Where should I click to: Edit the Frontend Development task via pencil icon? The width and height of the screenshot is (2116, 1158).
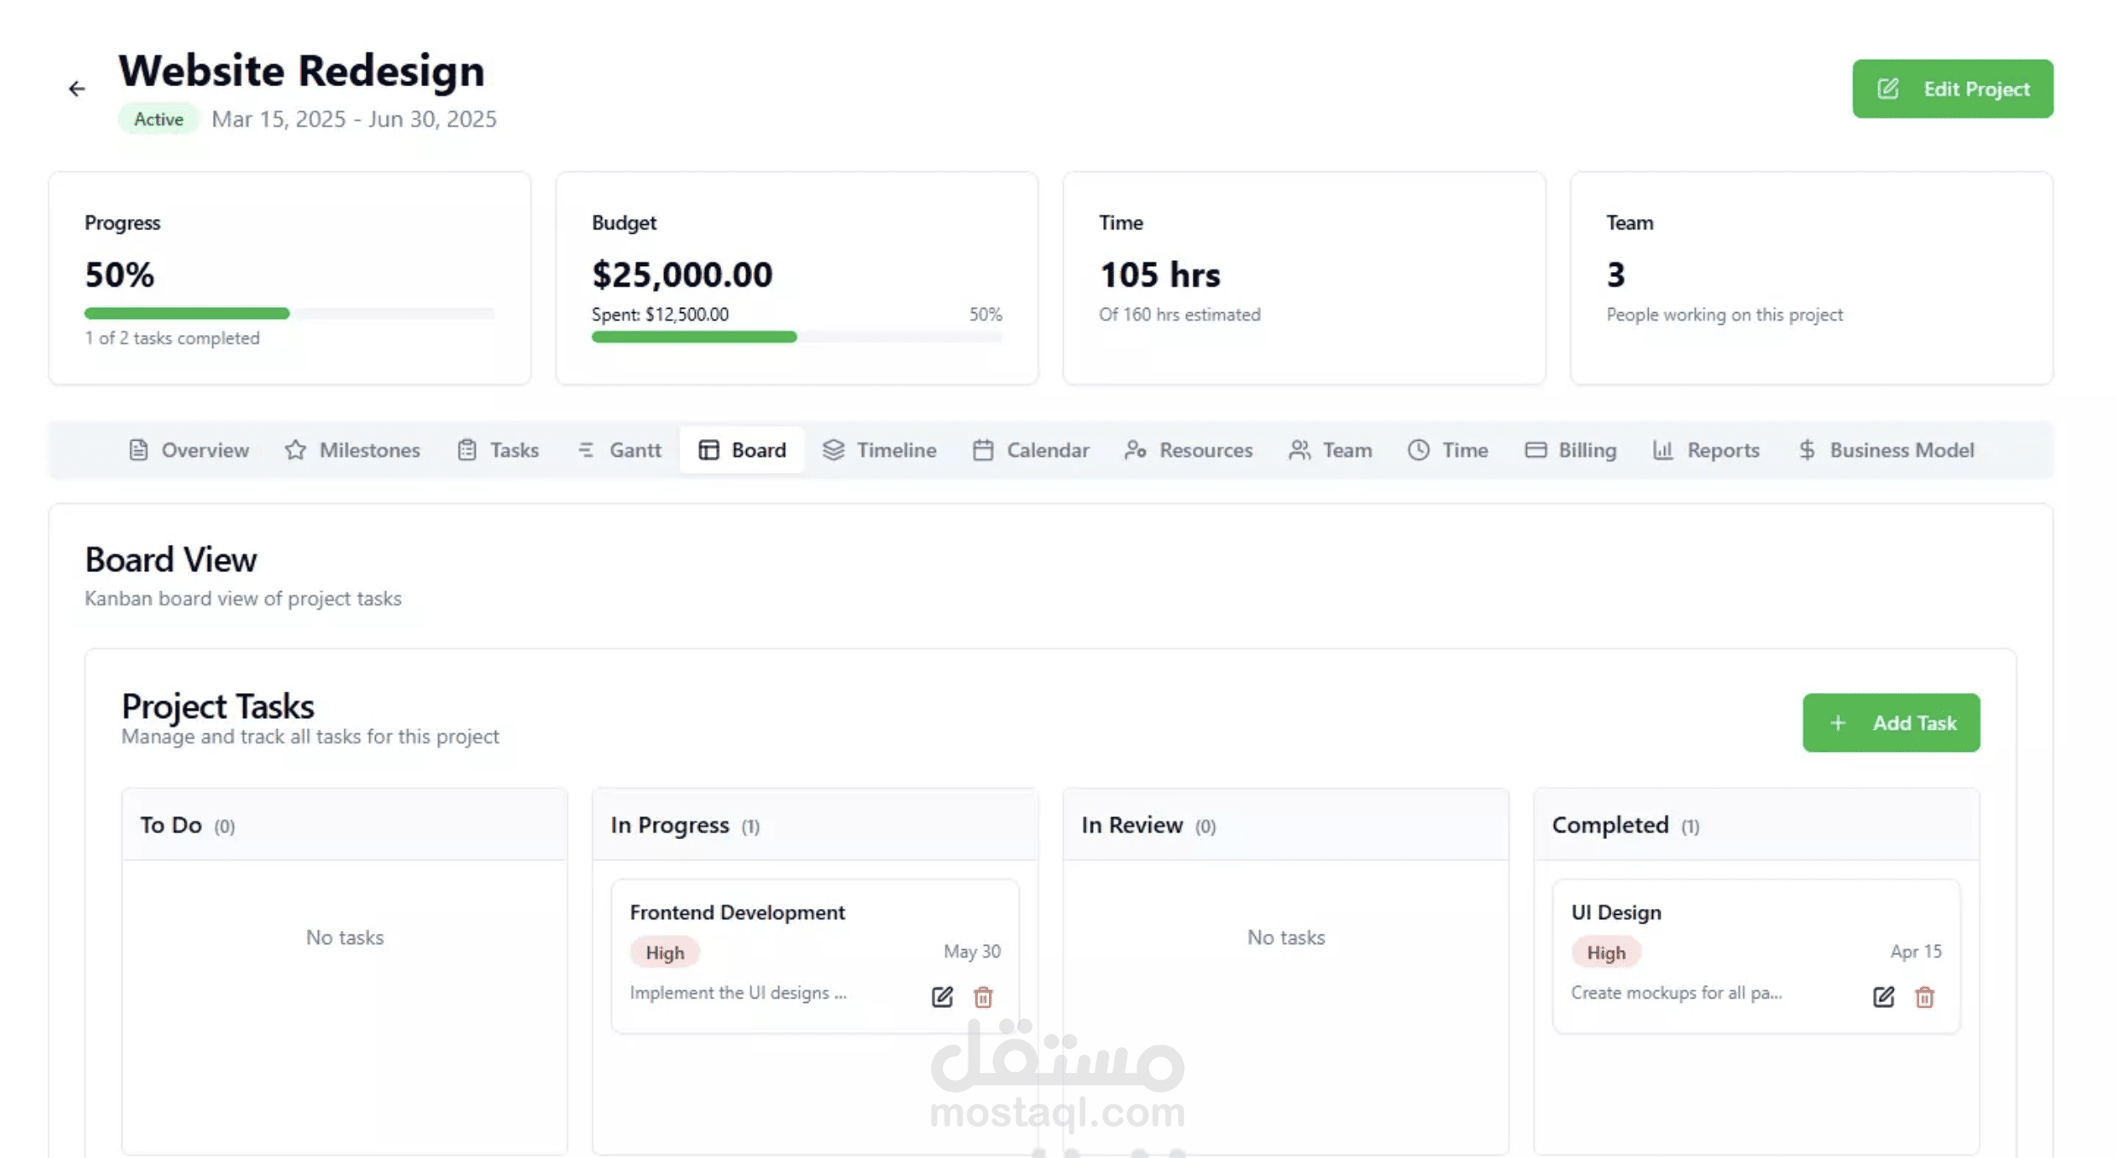point(942,997)
